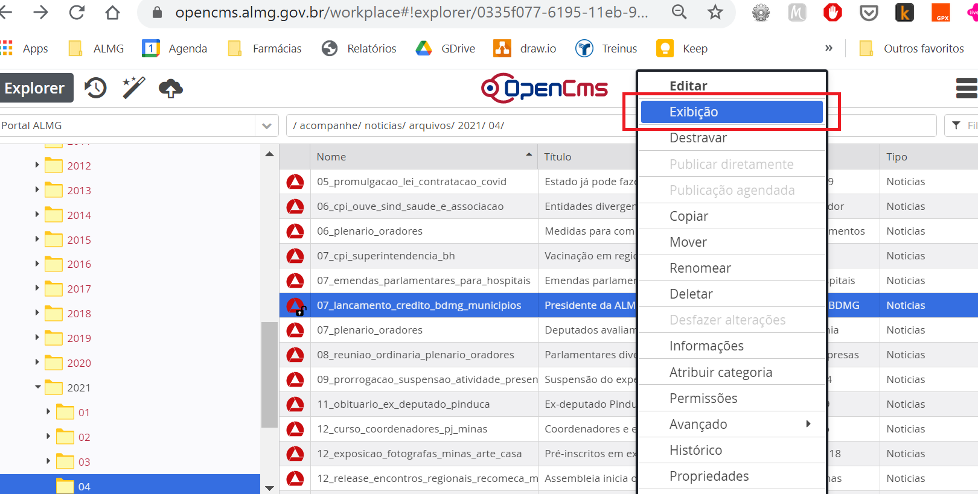978x494 pixels.
Task: Click the Explorer button
Action: click(x=36, y=88)
